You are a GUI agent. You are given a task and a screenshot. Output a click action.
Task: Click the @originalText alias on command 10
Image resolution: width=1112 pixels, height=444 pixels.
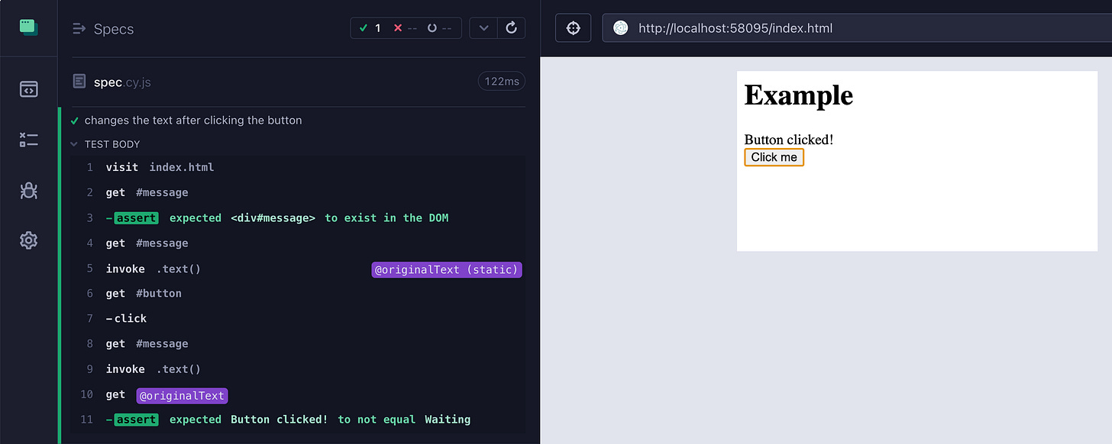click(183, 395)
